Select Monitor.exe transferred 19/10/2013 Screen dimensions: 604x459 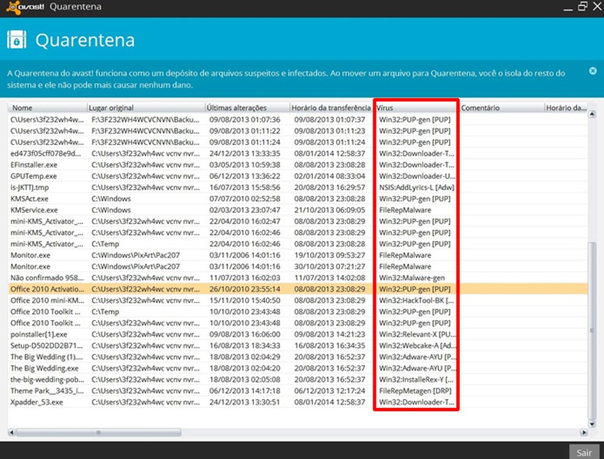click(x=298, y=256)
